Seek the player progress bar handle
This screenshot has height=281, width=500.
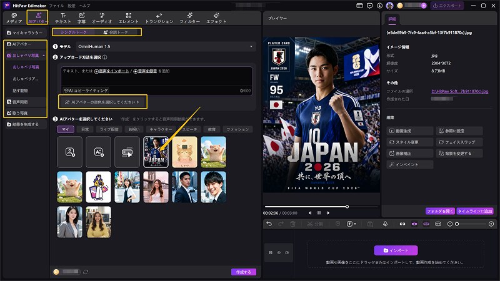click(347, 207)
